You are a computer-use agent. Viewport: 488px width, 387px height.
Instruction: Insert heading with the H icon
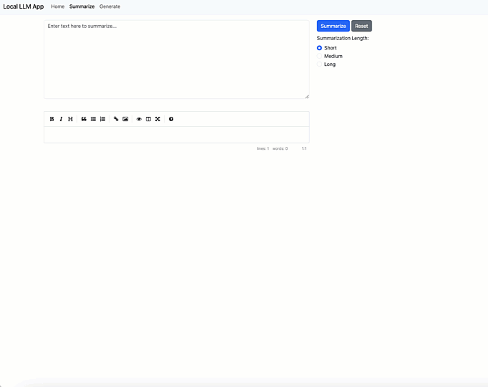coord(70,119)
